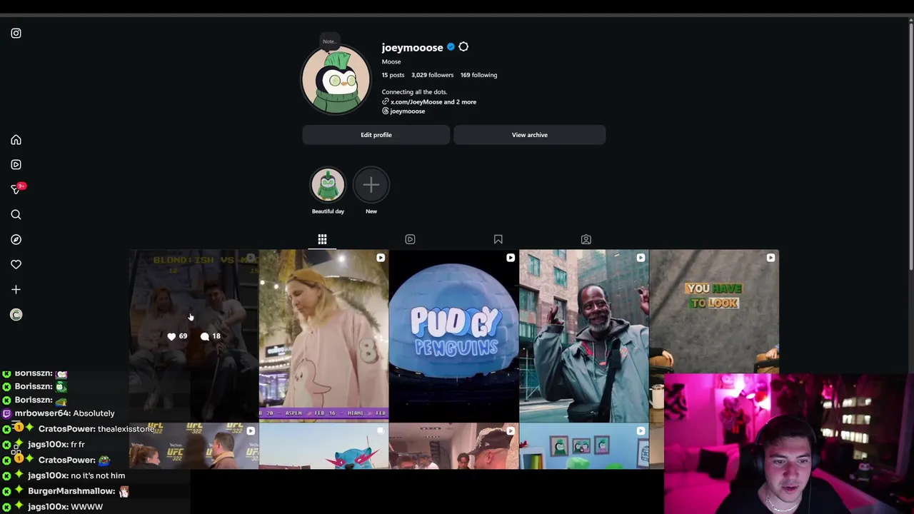This screenshot has height=514, width=914.
Task: Click reel icon on the penguin toys post
Action: [641, 431]
